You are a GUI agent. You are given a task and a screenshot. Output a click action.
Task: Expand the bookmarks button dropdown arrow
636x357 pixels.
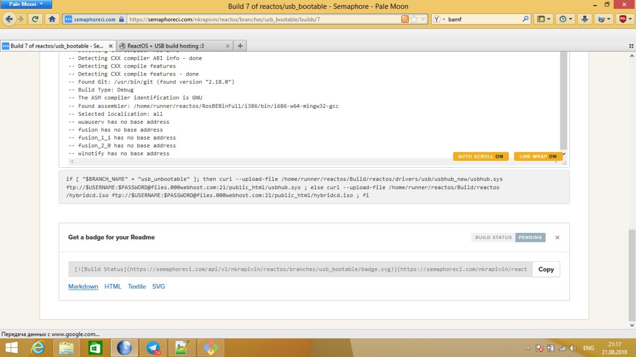click(x=549, y=19)
